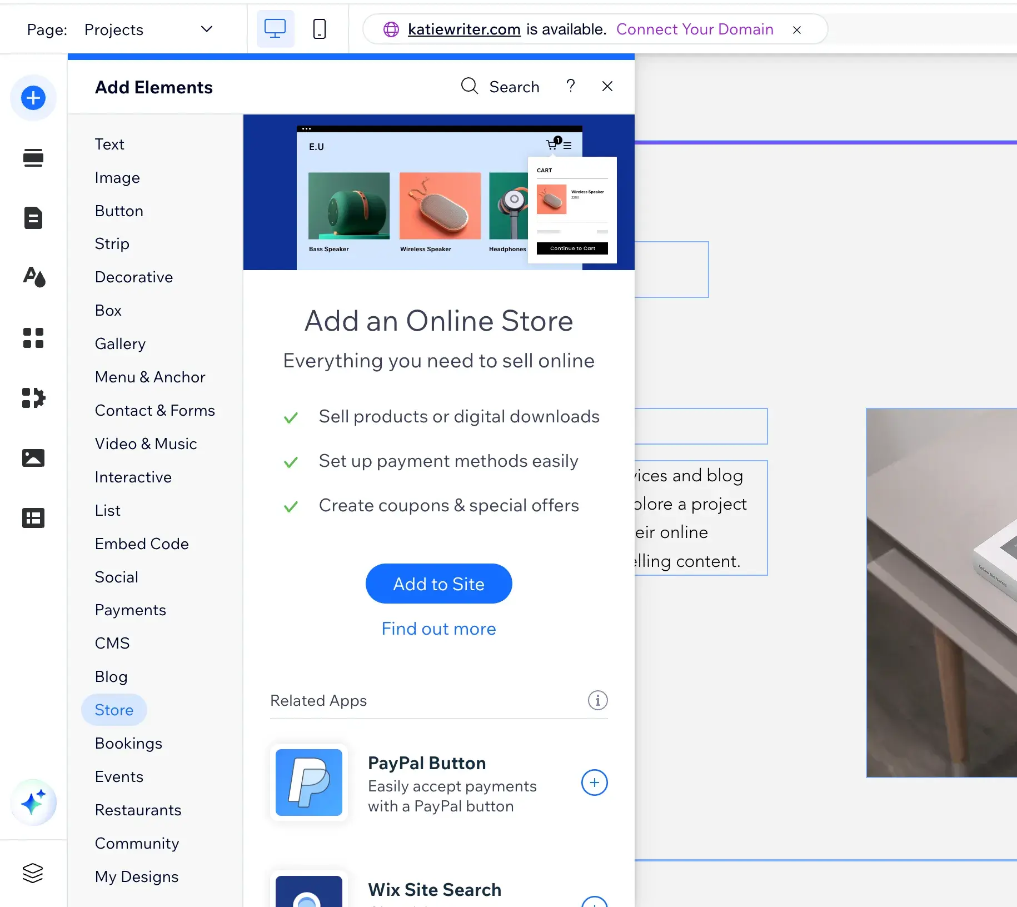1017x907 pixels.
Task: Click the Connect Your Domain link
Action: (695, 29)
